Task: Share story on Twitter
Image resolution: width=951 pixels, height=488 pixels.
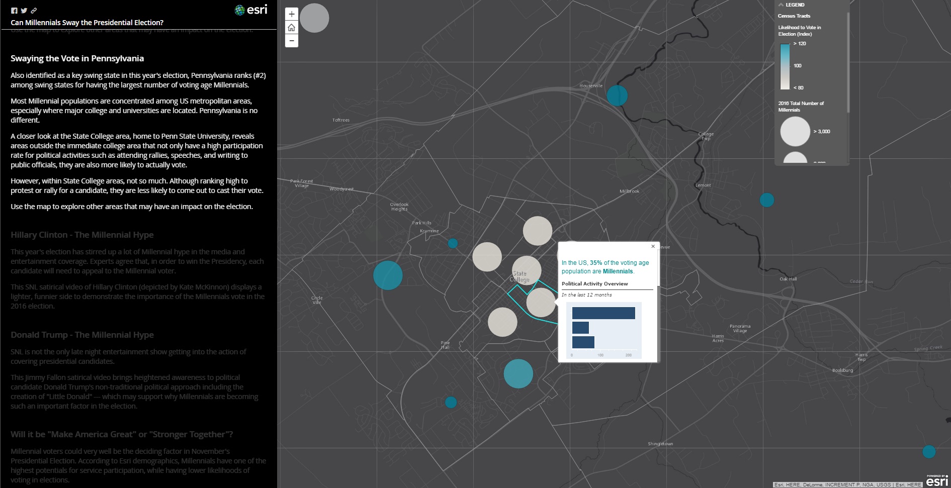Action: [24, 11]
